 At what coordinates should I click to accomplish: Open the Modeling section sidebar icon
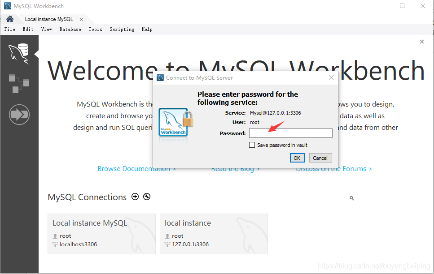[19, 84]
